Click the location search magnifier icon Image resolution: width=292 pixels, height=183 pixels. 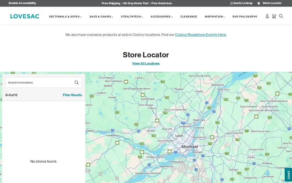pos(77,83)
